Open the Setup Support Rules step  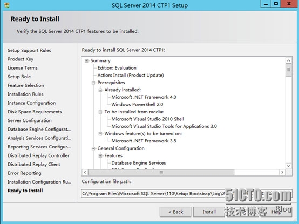[x=29, y=50]
